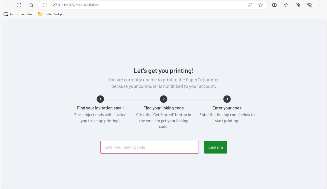This screenshot has width=327, height=189.
Task: Click Import favorites in bookmarks bar
Action: (18, 14)
